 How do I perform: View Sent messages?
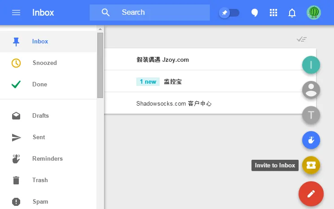[x=39, y=137]
